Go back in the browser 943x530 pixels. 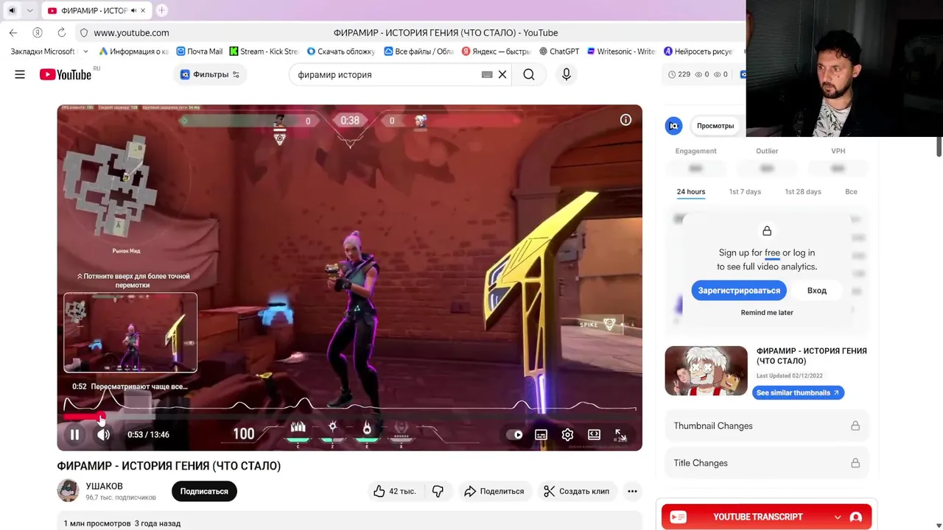(13, 32)
